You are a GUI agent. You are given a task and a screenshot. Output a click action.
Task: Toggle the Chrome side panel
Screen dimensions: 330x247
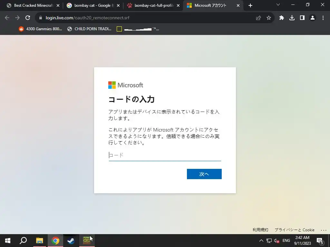302,18
